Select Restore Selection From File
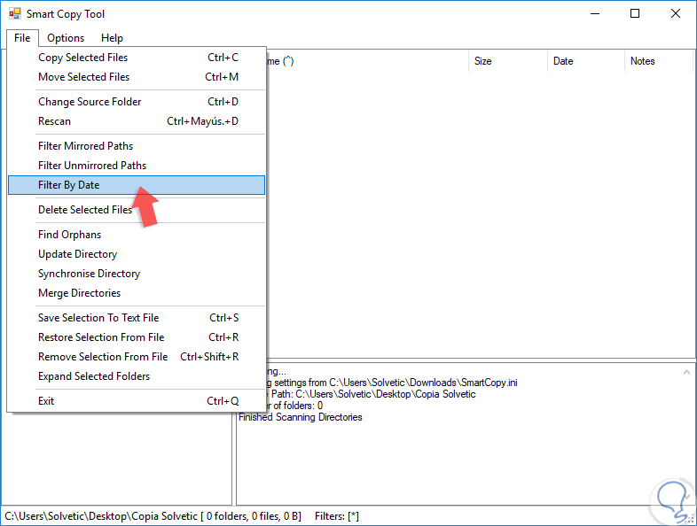697x526 pixels. click(x=137, y=337)
